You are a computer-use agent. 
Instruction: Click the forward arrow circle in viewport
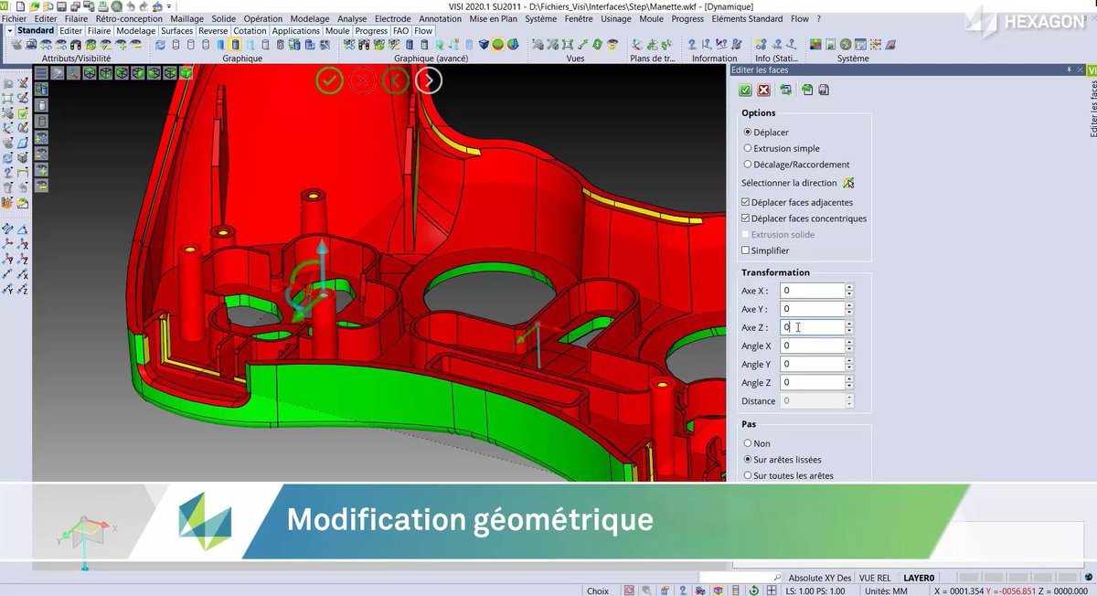point(428,80)
